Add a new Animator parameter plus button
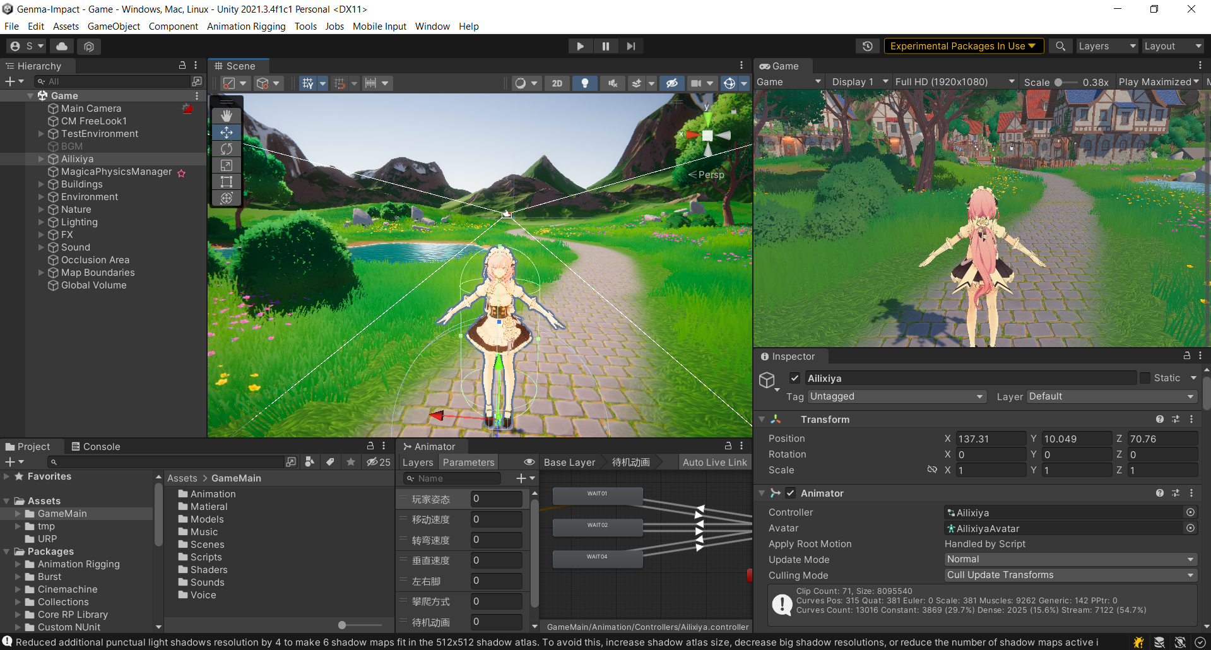 [x=525, y=478]
